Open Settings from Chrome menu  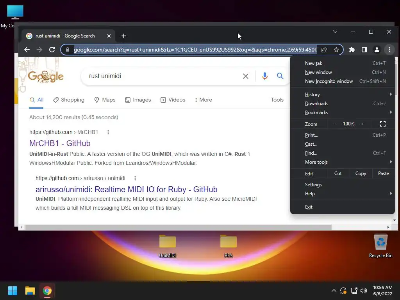342,185
